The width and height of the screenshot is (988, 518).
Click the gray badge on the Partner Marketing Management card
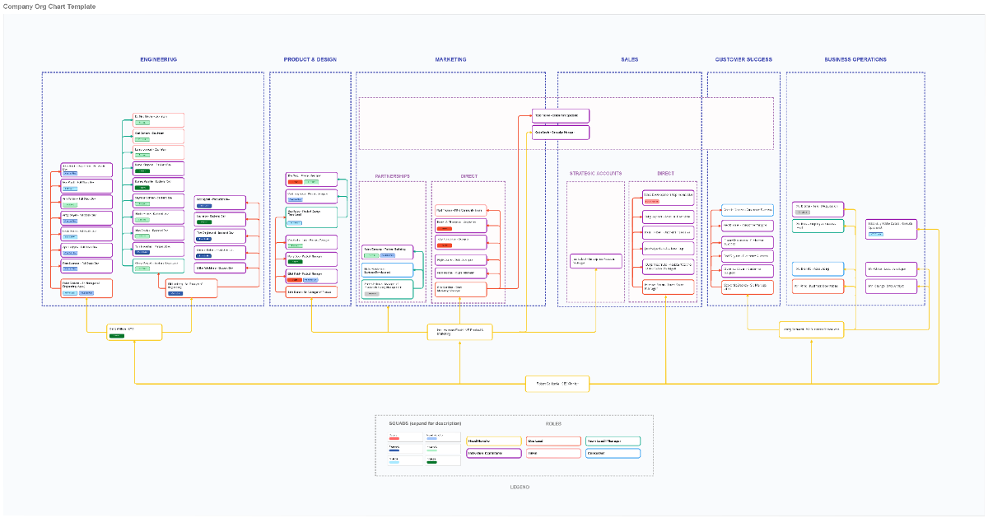click(372, 294)
